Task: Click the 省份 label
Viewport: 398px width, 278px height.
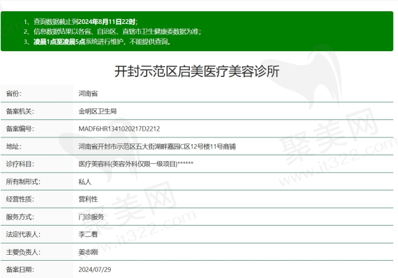Action: (14, 94)
